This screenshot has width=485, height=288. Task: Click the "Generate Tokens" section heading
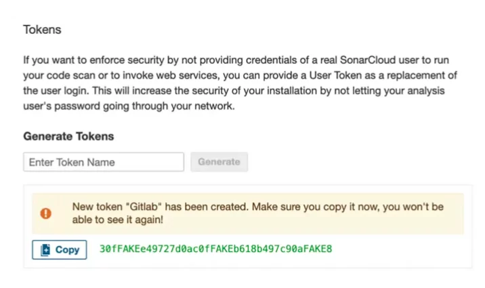click(x=68, y=136)
